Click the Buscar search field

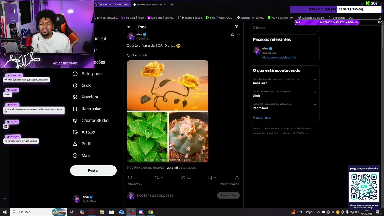coord(284,28)
